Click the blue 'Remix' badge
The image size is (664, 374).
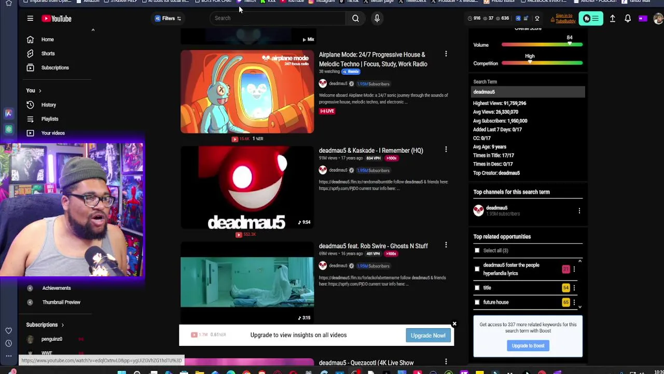351,72
